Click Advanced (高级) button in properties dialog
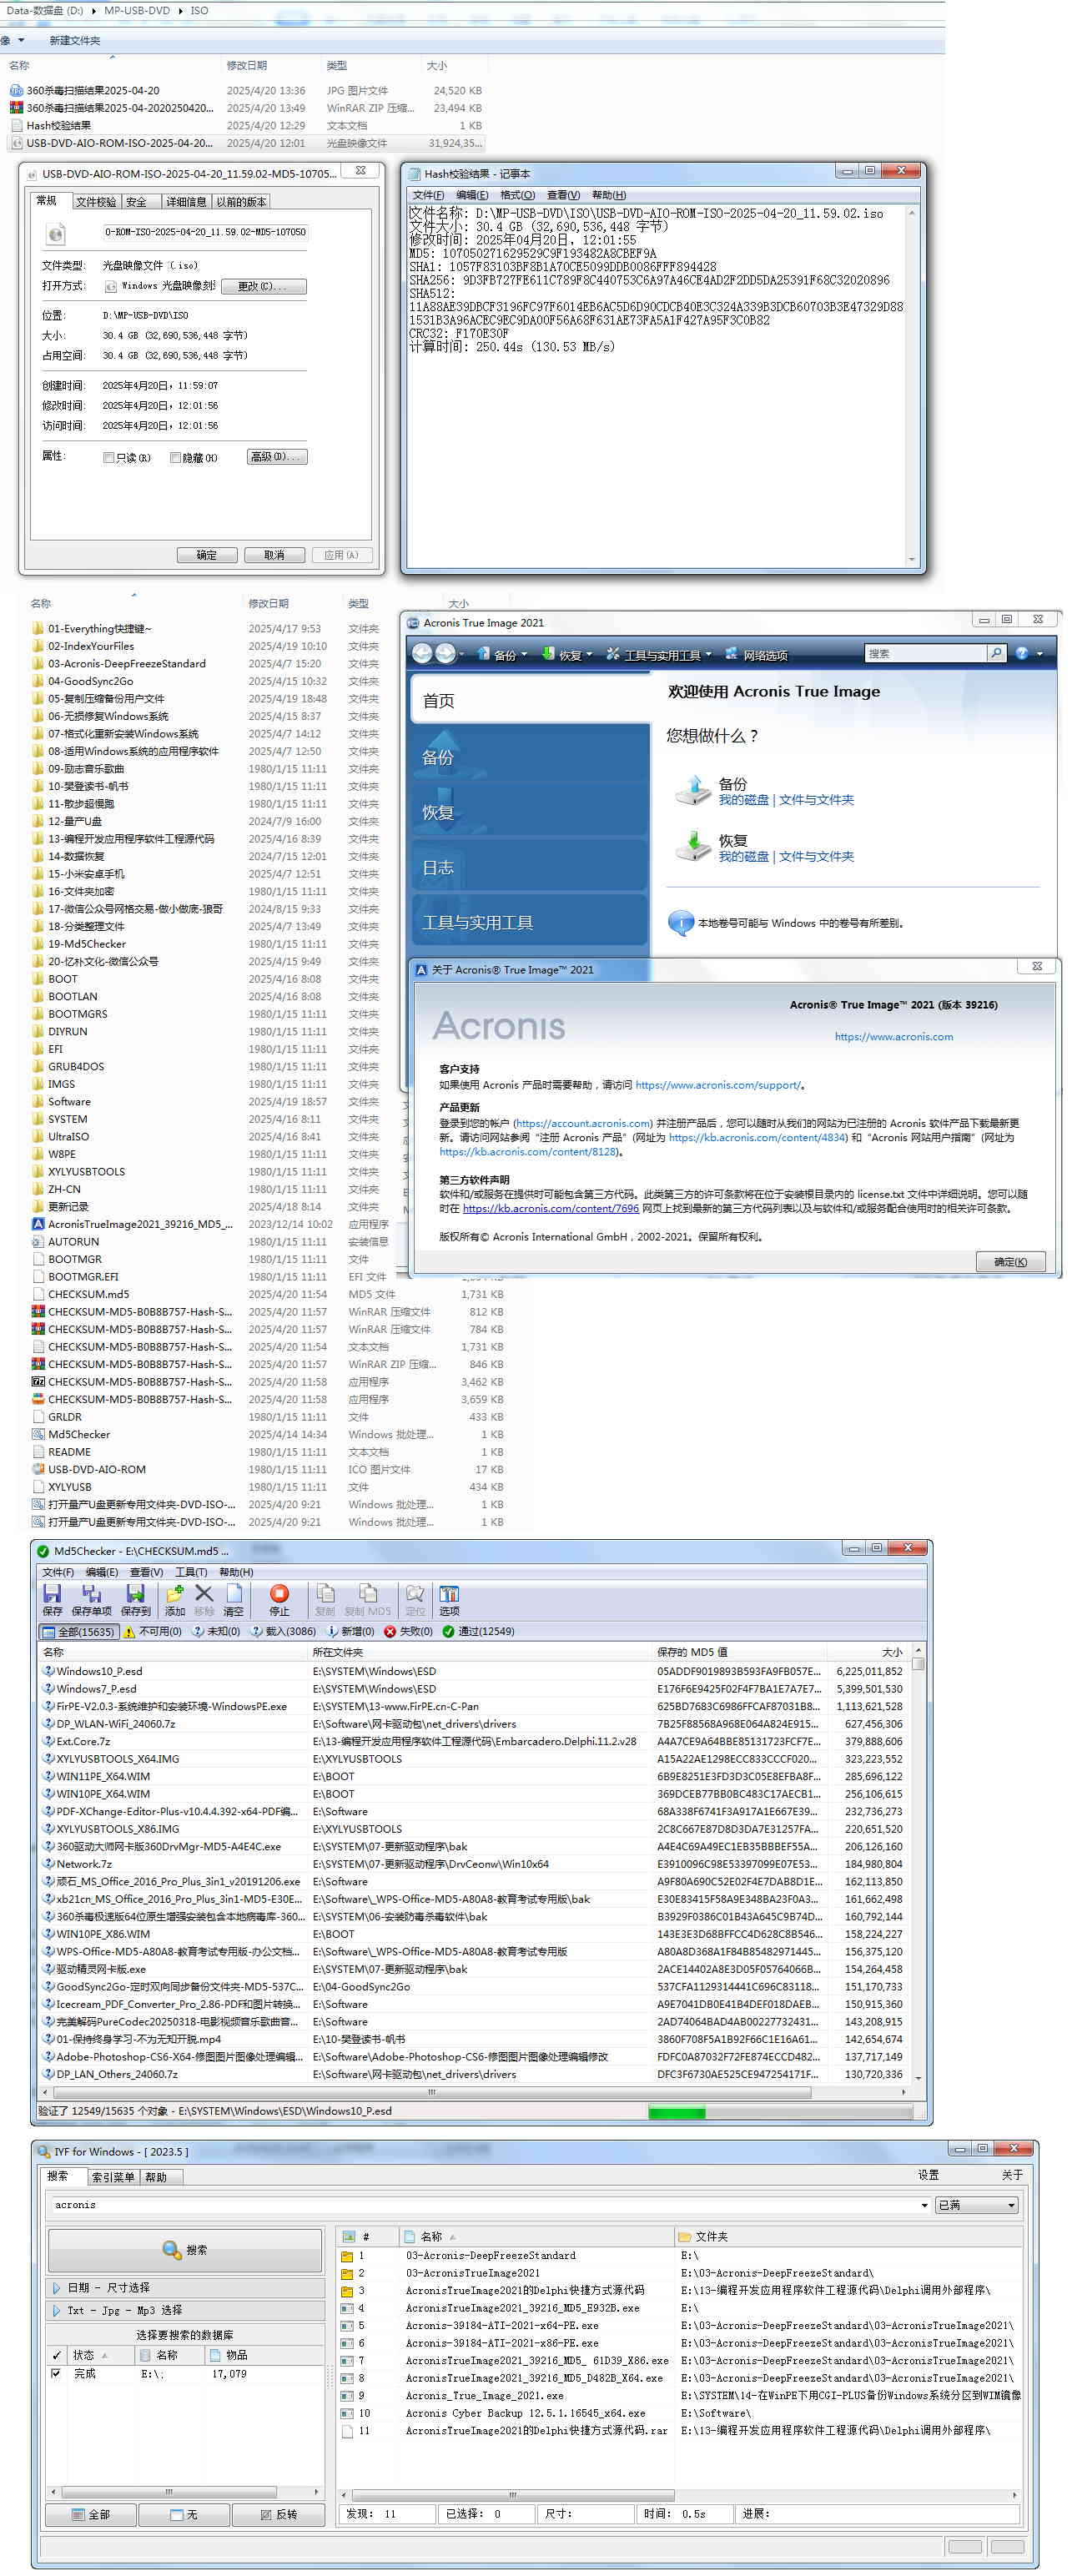Screen dimensions: 1072x2576 [x=277, y=457]
